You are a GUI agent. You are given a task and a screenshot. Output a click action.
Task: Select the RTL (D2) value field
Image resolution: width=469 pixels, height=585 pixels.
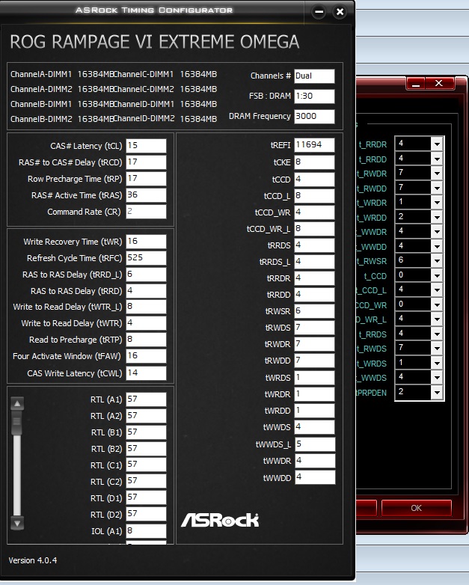(146, 514)
